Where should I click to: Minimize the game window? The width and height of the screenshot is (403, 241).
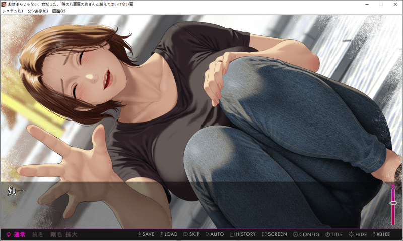coord(367,4)
